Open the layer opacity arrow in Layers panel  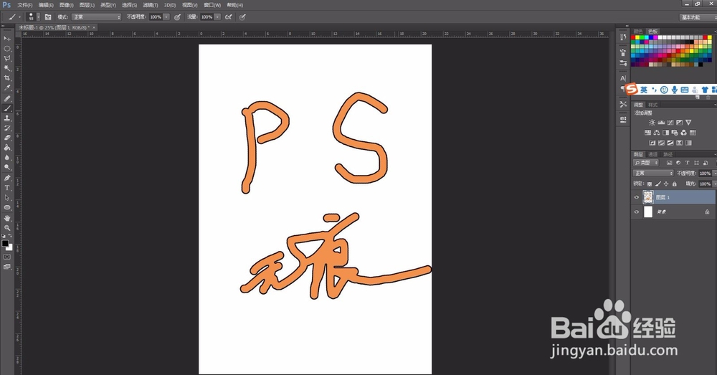pyautogui.click(x=715, y=174)
